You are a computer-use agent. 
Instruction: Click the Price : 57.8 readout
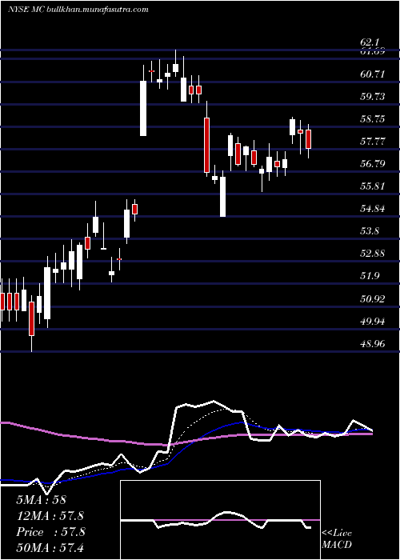point(50,532)
